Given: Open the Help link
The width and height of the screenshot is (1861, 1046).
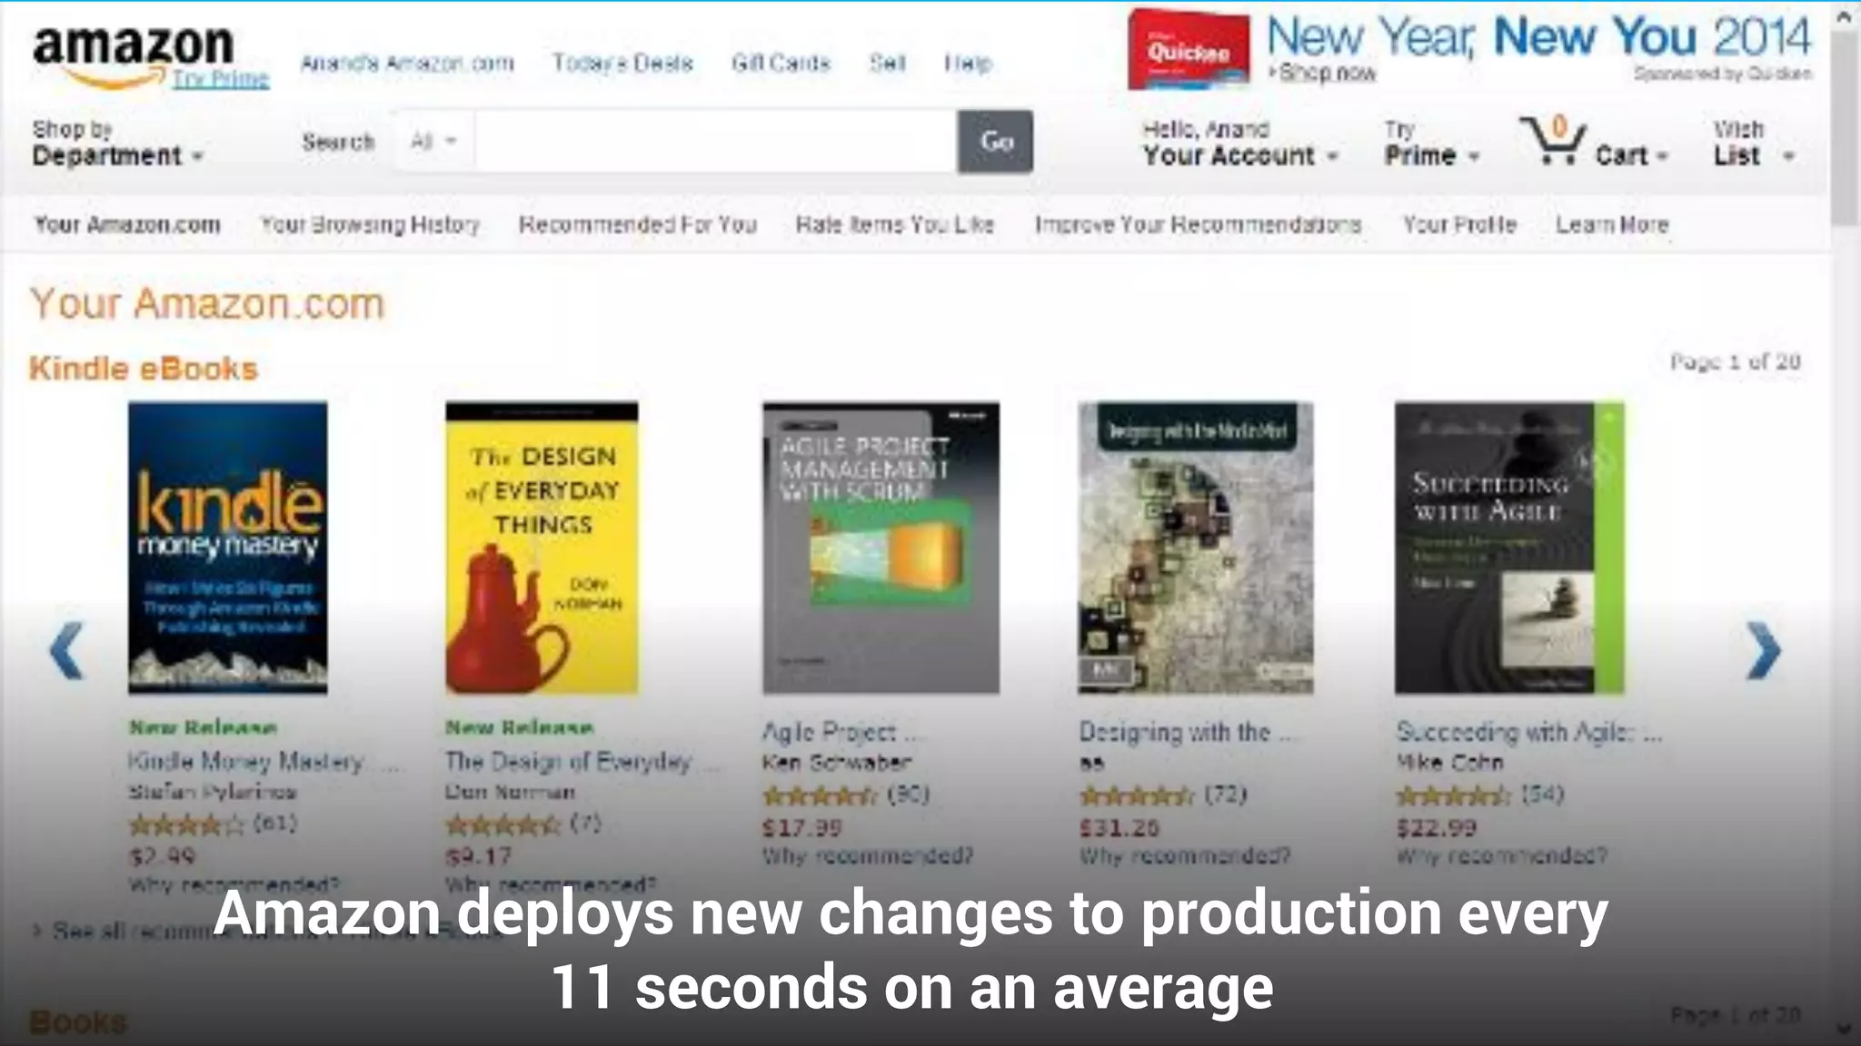Looking at the screenshot, I should [x=967, y=63].
